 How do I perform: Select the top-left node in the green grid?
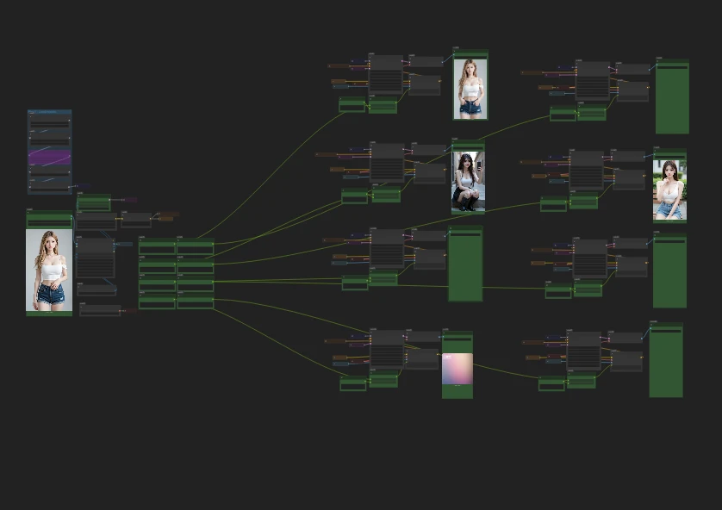click(x=157, y=246)
